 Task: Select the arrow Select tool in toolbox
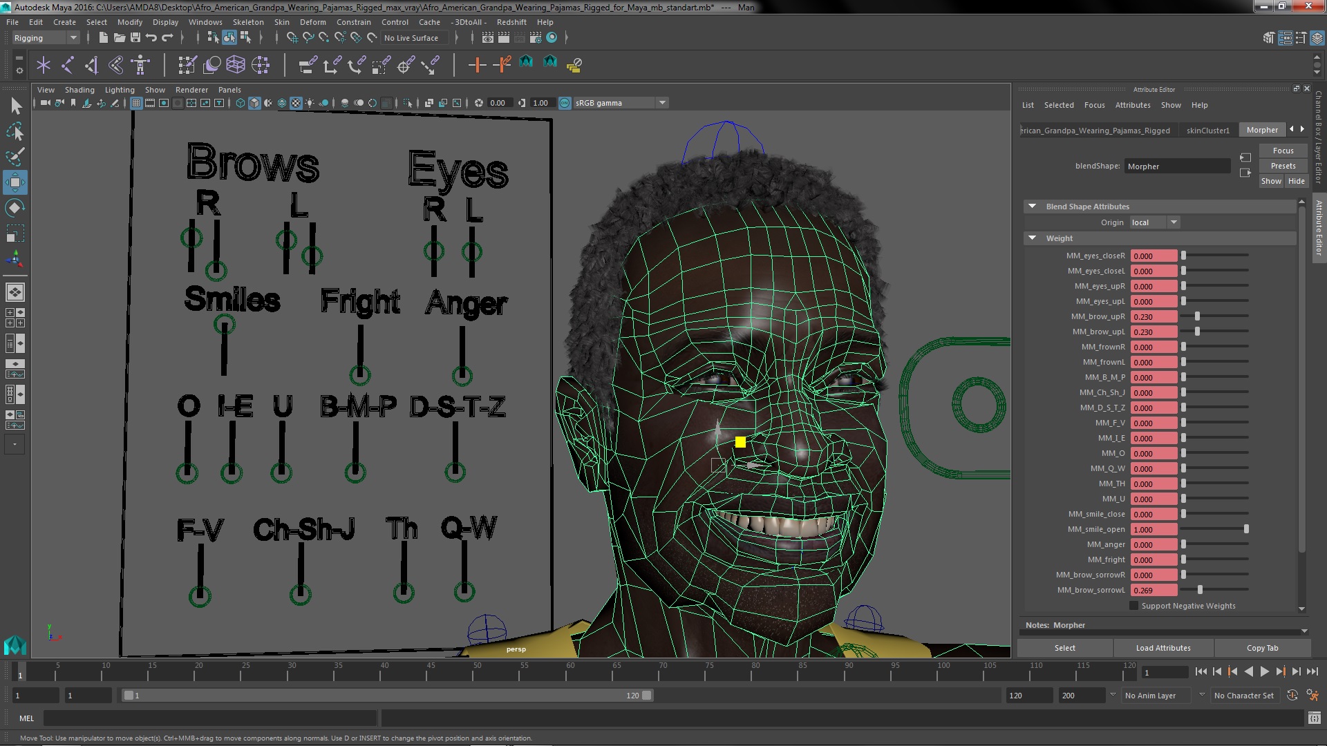[15, 106]
